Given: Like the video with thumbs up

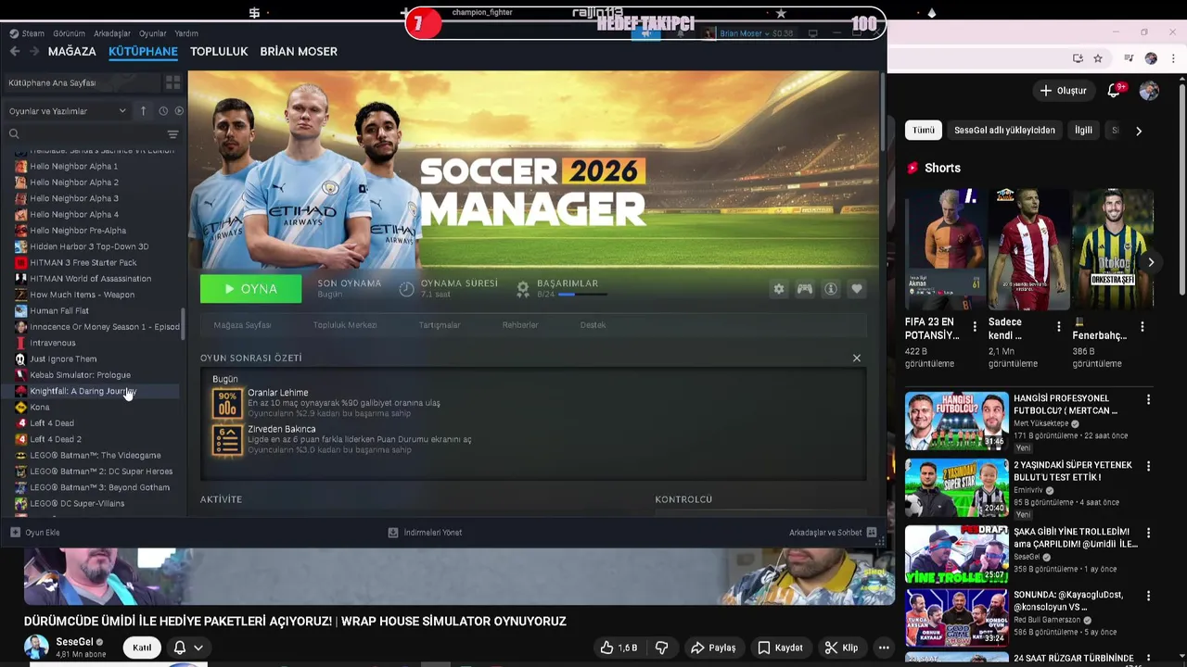Looking at the screenshot, I should pos(619,648).
